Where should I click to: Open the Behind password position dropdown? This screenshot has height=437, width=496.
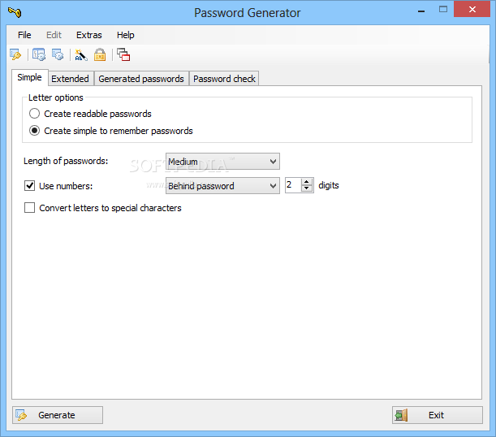[222, 186]
